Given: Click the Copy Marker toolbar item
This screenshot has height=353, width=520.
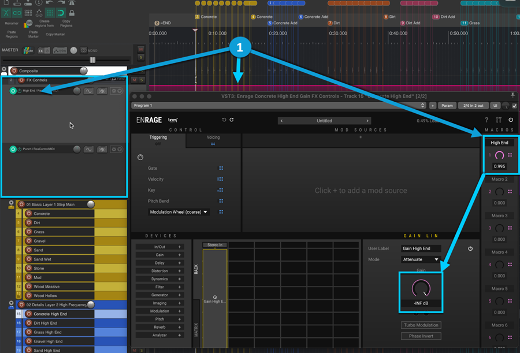Looking at the screenshot, I should coord(55,34).
